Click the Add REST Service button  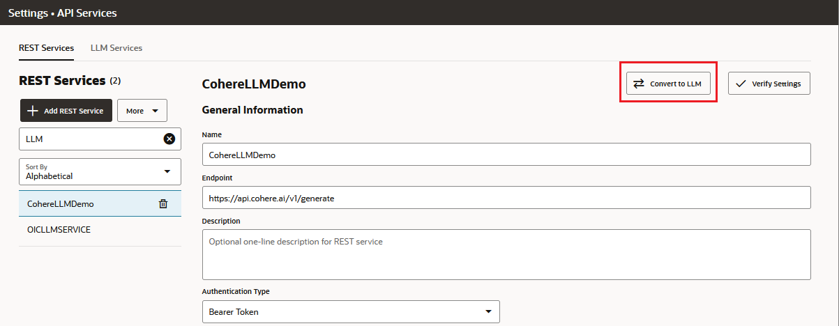[x=66, y=111]
